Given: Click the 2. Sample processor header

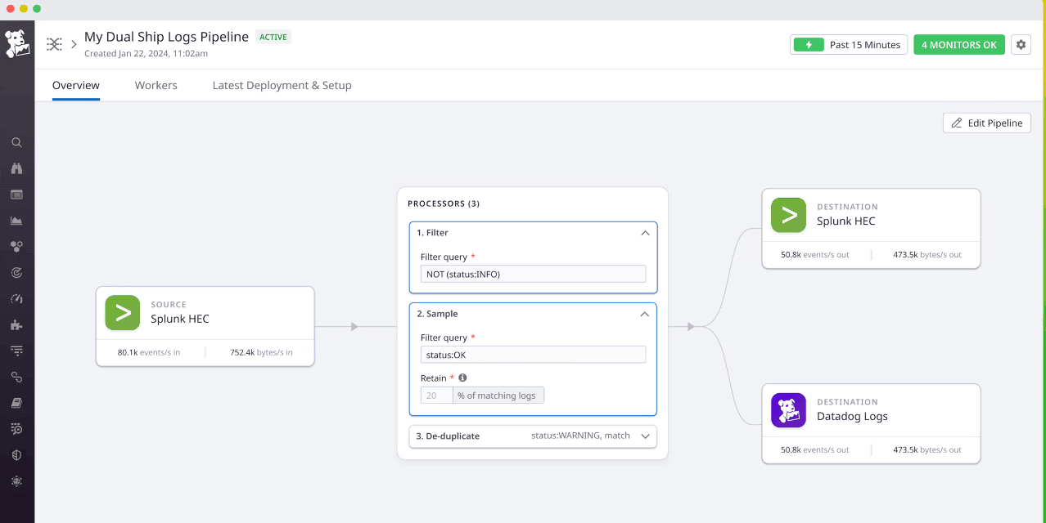Looking at the screenshot, I should [533, 314].
